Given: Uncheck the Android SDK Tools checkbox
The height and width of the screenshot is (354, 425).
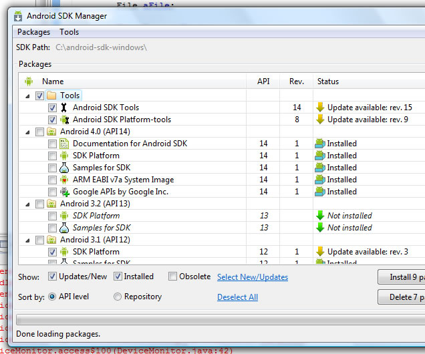Looking at the screenshot, I should click(52, 108).
